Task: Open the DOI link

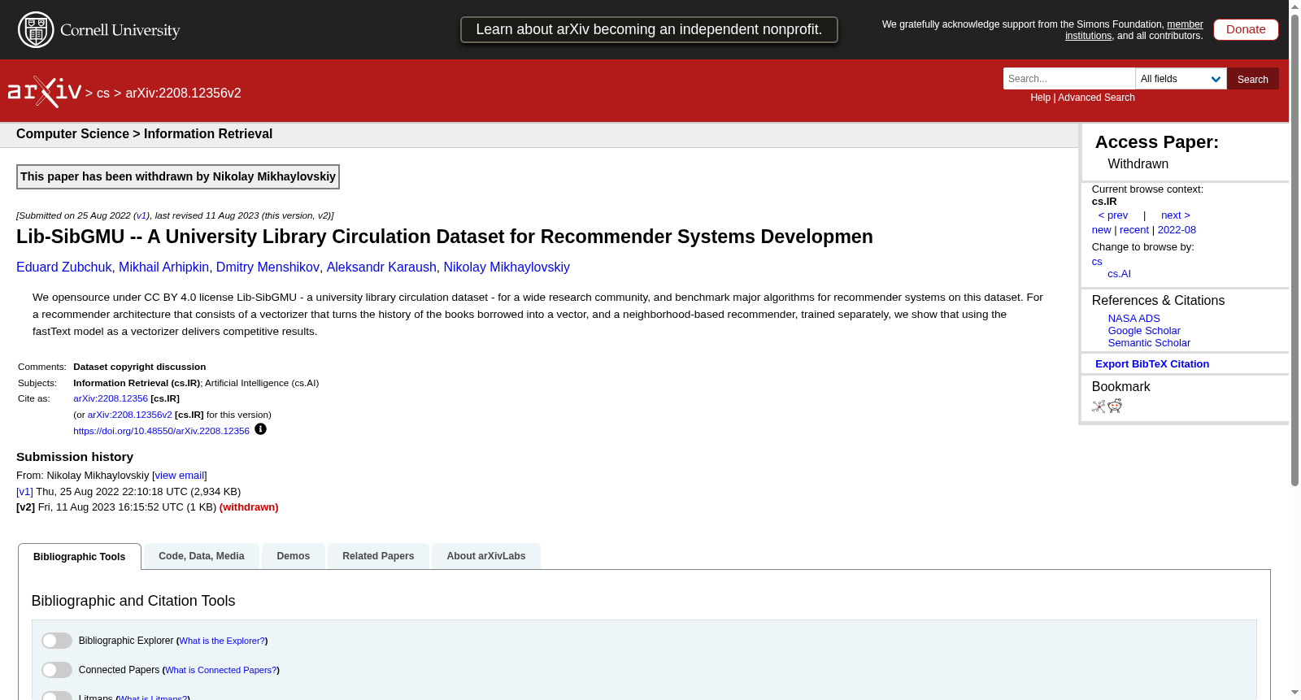Action: point(161,431)
